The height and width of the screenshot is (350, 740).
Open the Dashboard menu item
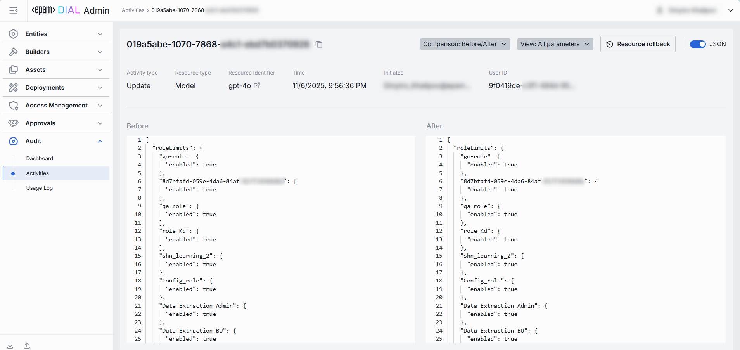pos(40,158)
